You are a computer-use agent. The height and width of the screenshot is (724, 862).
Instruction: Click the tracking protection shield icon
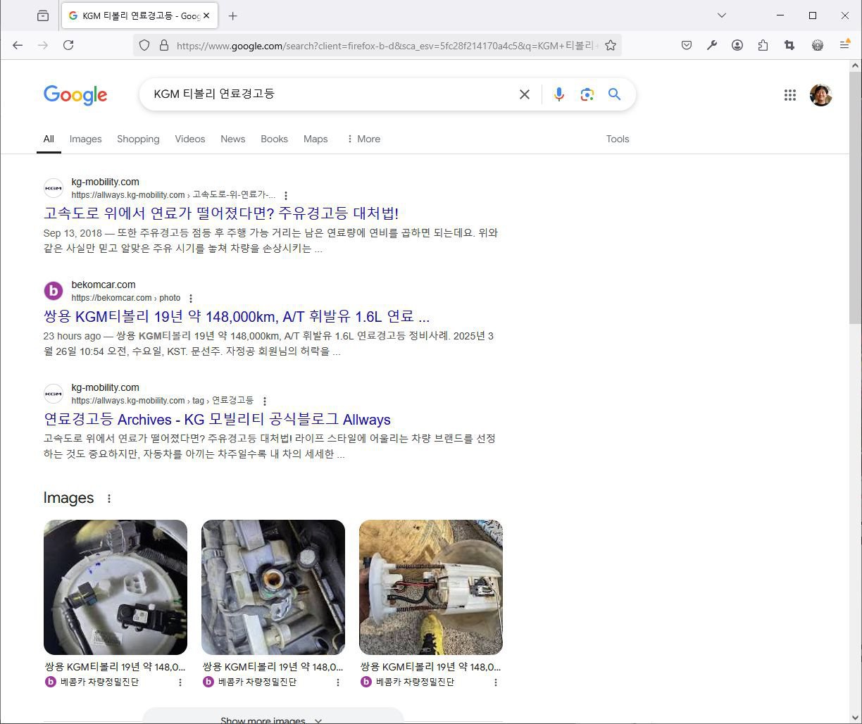click(144, 45)
